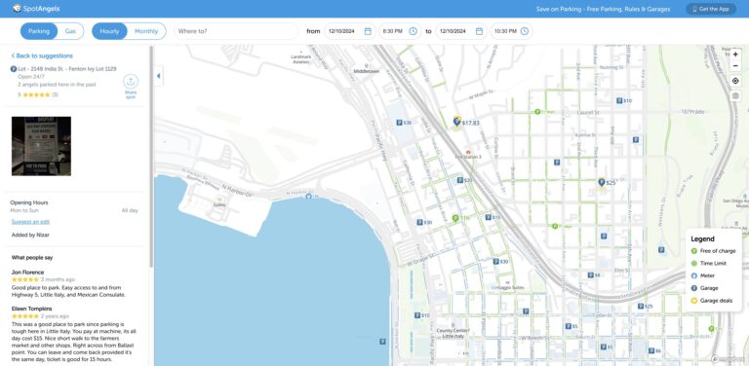Select the $10 marker beside County Center
Screen dimensions: 749x366
[x=421, y=315]
